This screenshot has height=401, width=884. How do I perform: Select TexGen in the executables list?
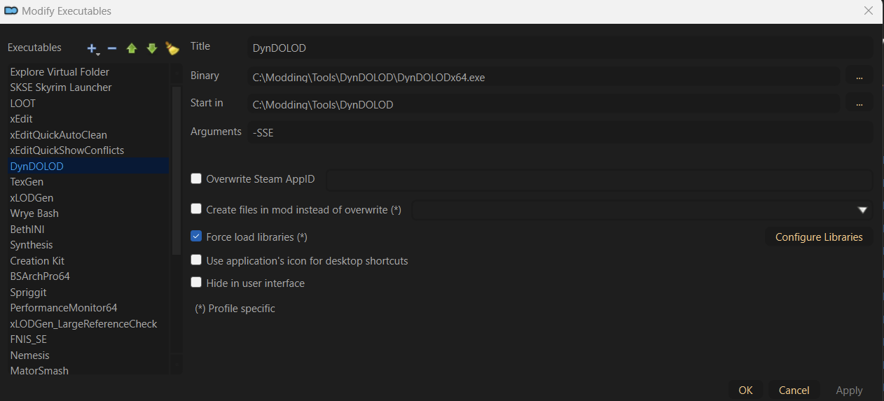pos(27,182)
